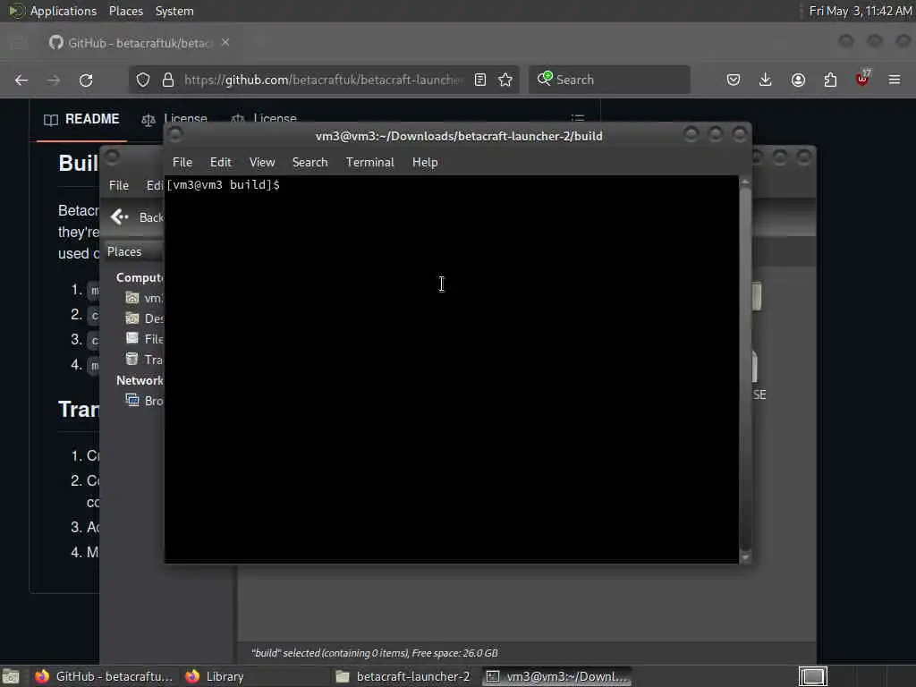The width and height of the screenshot is (916, 687).
Task: Click the Firefox forward arrow
Action: 54,80
